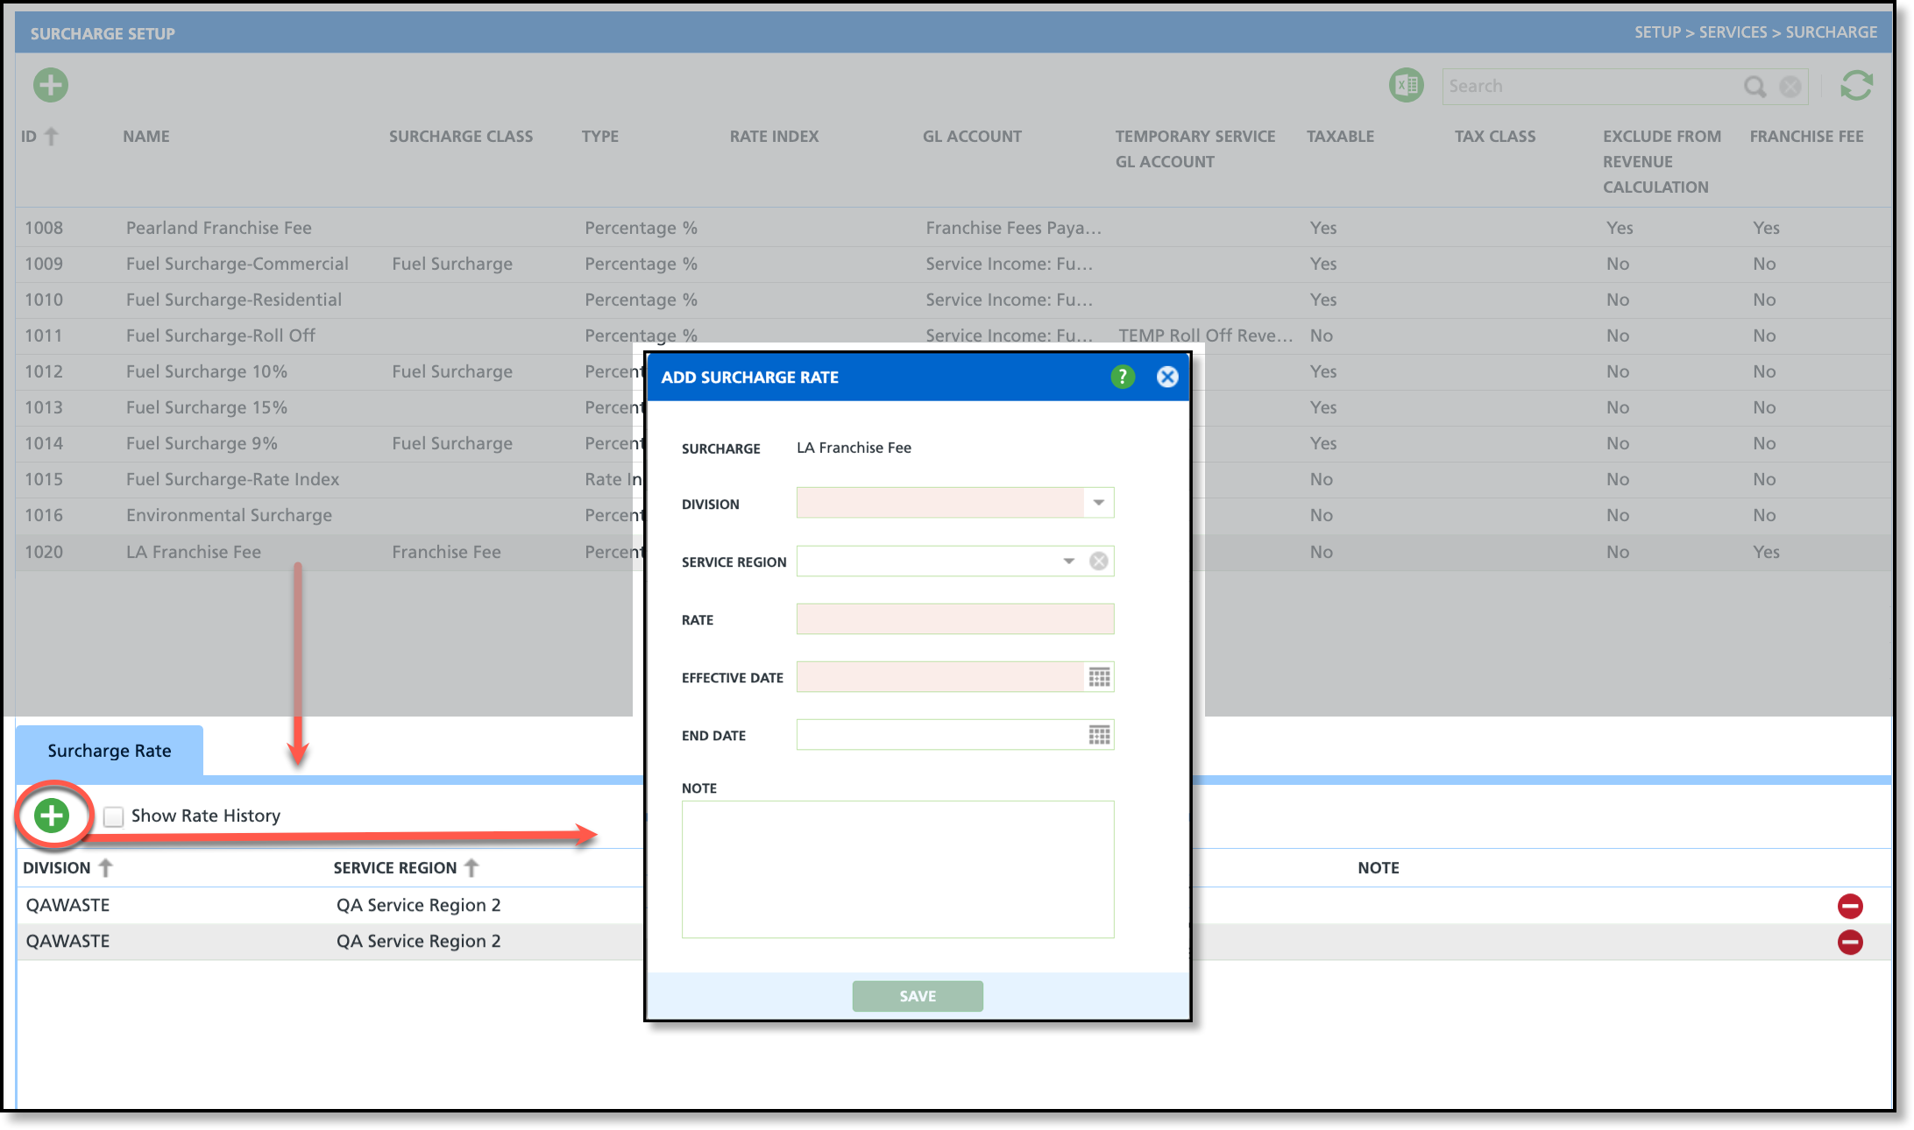The image size is (1914, 1130).
Task: Close the Add Surcharge Rate dialog
Action: coord(1167,377)
